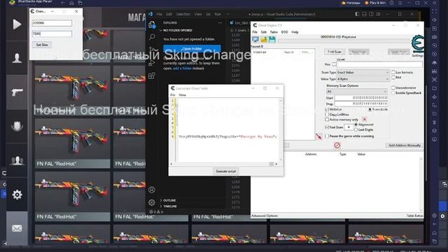Image resolution: width=448 pixels, height=252 pixels.
Task: Open the Scan Type dropdown
Action: pos(363,73)
